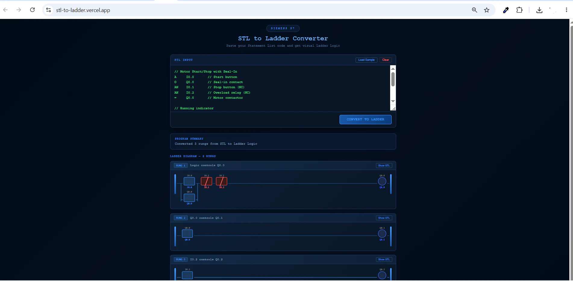
Task: Click the address bar URL stl-to-ladder.vercel.app
Action: coord(83,10)
